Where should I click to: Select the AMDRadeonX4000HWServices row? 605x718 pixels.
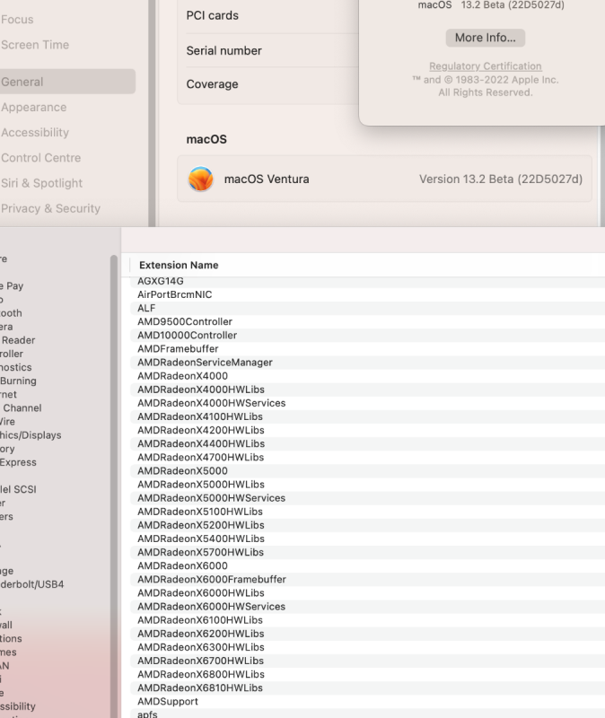pyautogui.click(x=367, y=403)
